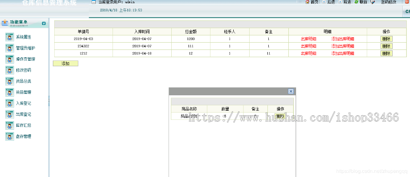Collapse the 功能菜单 panel with chevron
410x177 pixels.
[x=44, y=23]
